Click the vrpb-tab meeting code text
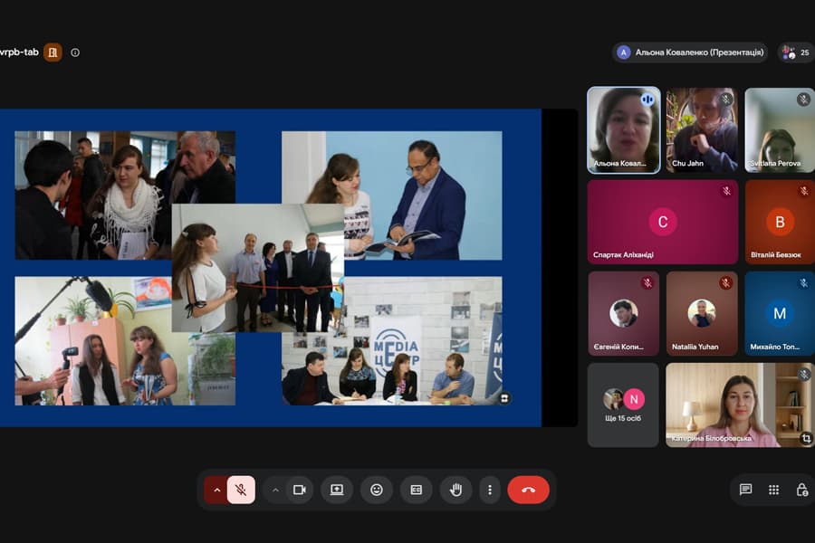This screenshot has height=543, width=815. pos(19,52)
